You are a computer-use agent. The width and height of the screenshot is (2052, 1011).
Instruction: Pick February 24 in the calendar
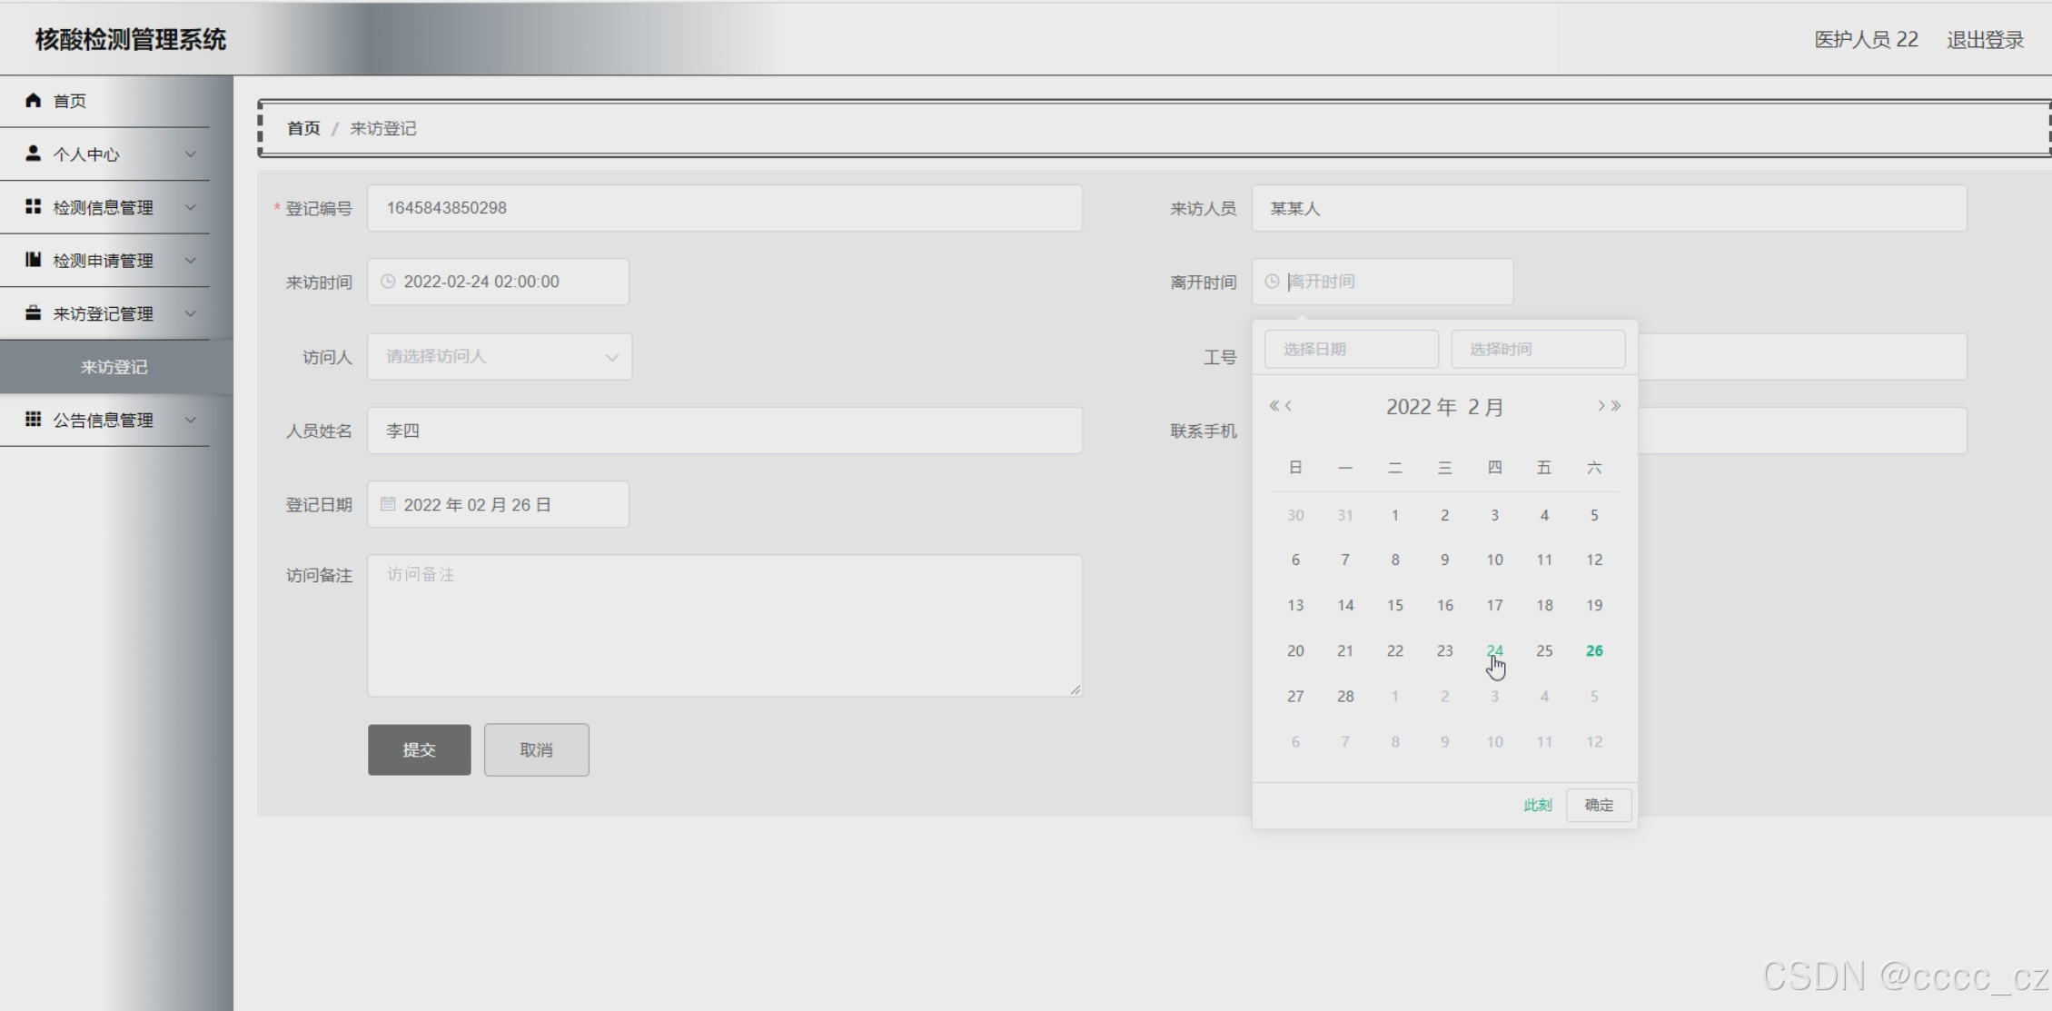point(1494,650)
